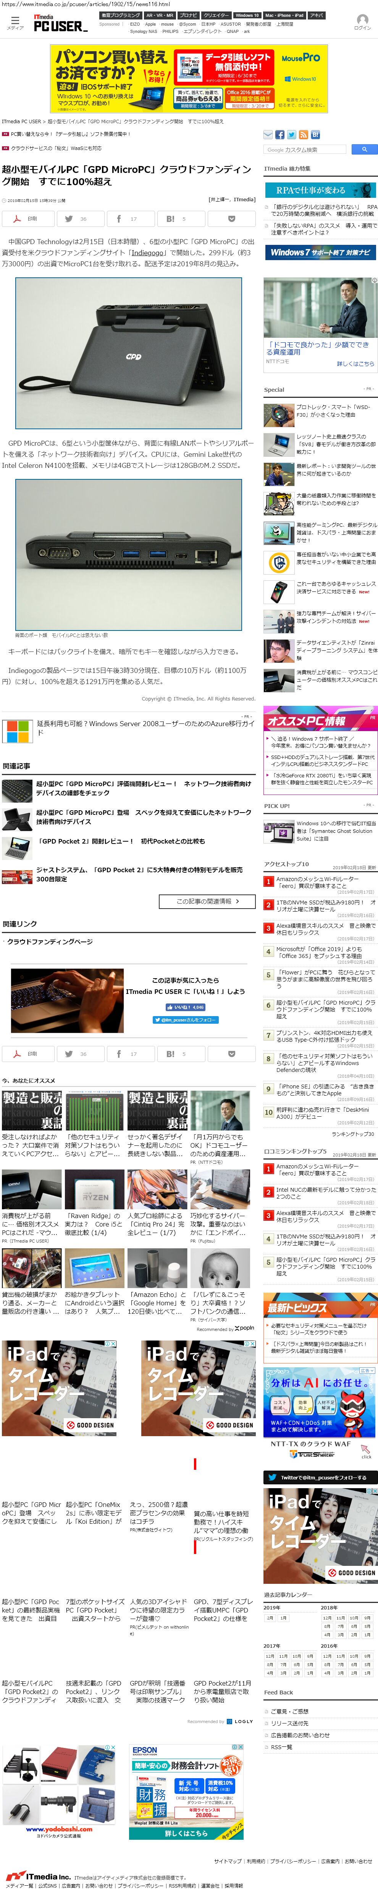The width and height of the screenshot is (378, 1896).
Task: Click the Twitter @itm_pcuser follow bar
Action: 320,1476
